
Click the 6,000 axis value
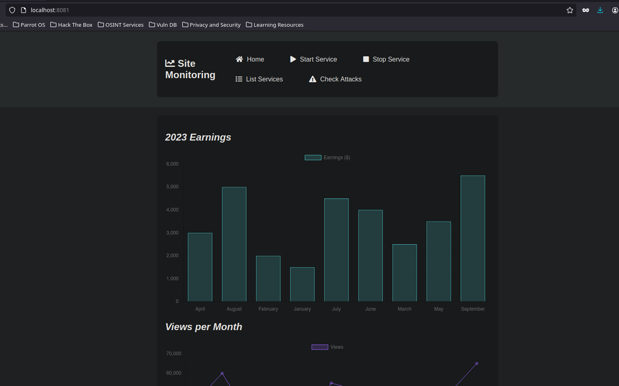(x=173, y=164)
